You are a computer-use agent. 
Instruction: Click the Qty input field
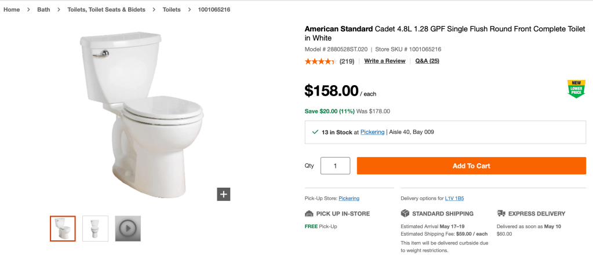[335, 166]
